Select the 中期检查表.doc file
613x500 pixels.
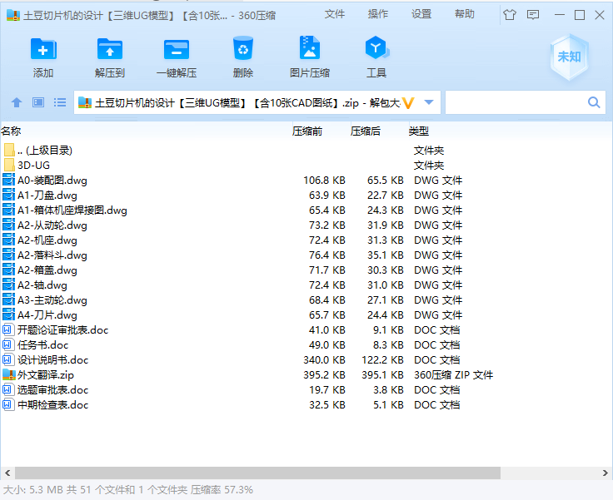coord(52,404)
